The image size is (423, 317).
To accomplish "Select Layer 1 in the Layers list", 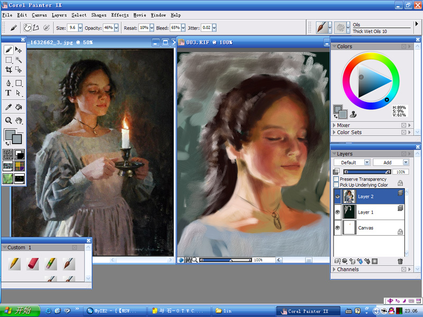I will pos(369,212).
